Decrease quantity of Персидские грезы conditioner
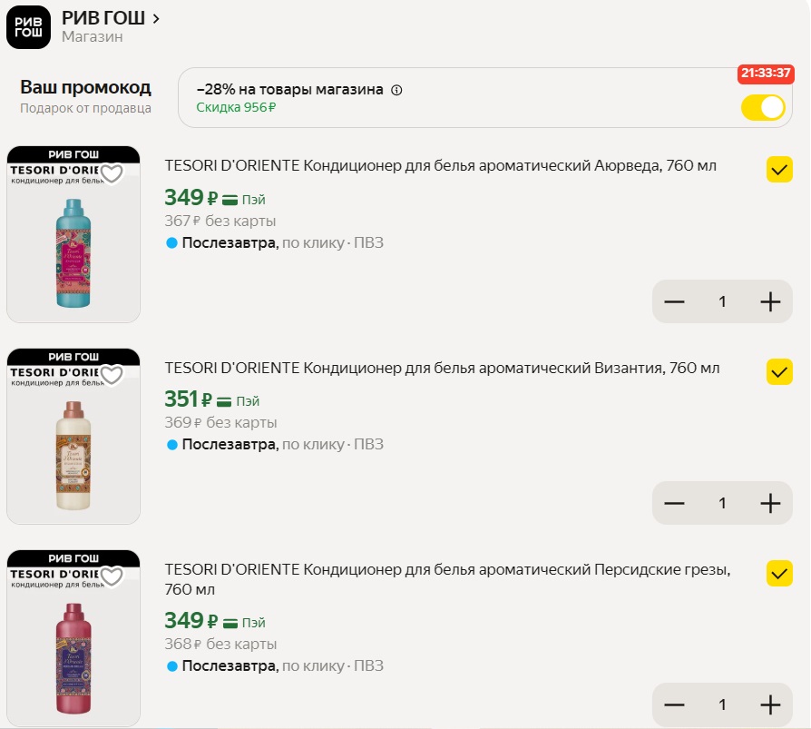The image size is (811, 729). (x=674, y=704)
